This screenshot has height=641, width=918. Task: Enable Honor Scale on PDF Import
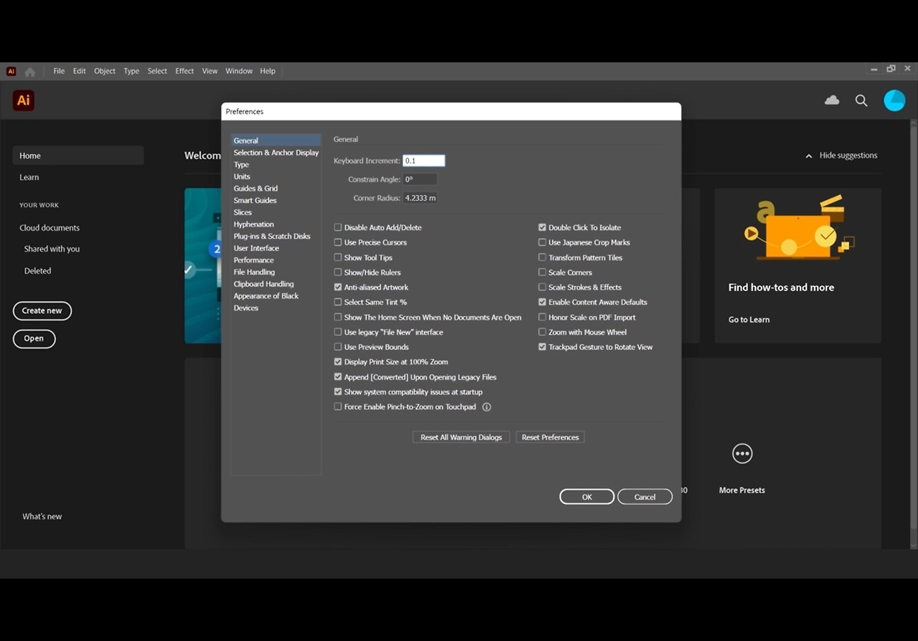pos(542,317)
